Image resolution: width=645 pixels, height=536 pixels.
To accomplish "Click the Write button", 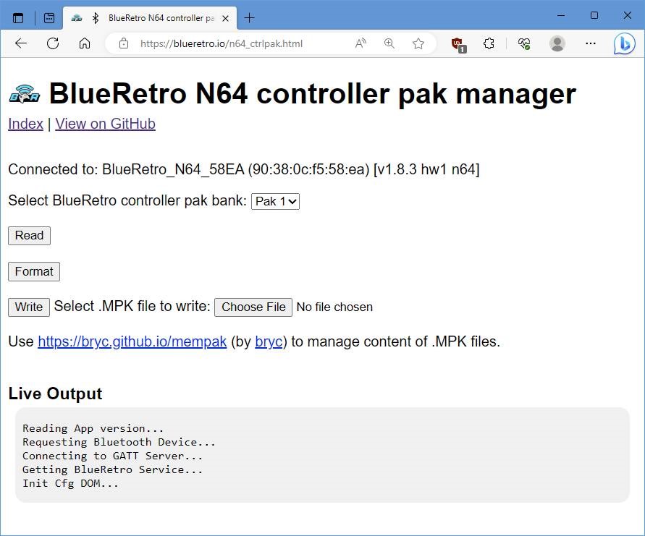I will (29, 307).
